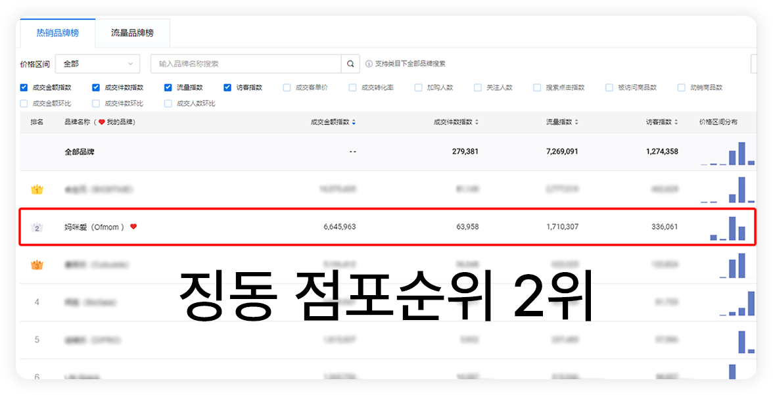Click the price distribution chart in the rank 3 row
Screen dimensions: 773x395
click(x=732, y=266)
